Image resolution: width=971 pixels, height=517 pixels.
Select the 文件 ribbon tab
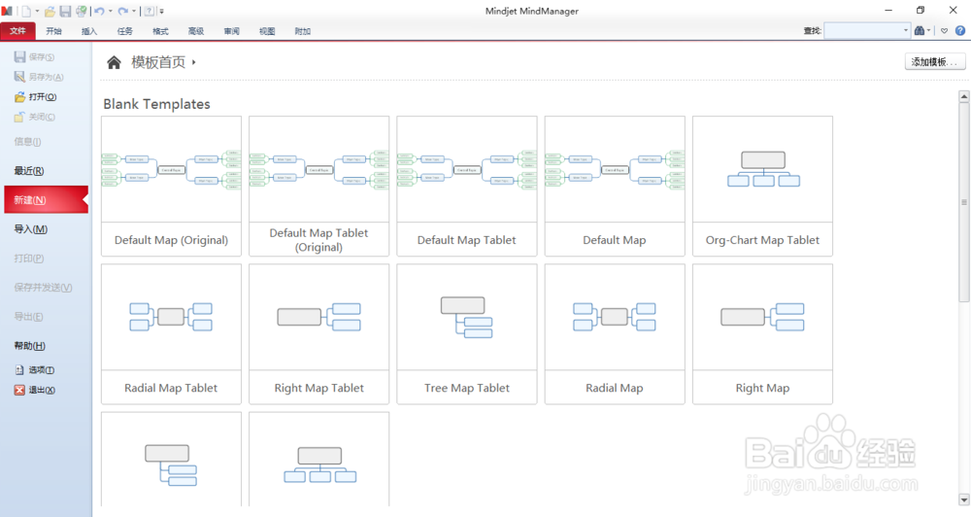click(x=17, y=31)
